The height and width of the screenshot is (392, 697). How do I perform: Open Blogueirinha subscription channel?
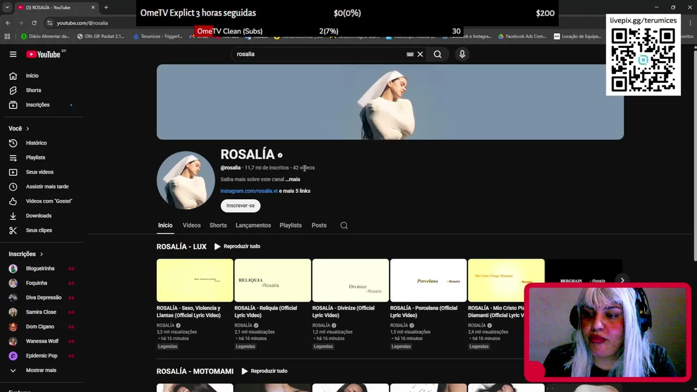41,268
